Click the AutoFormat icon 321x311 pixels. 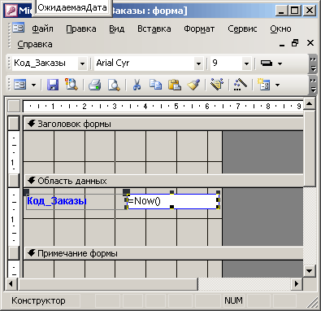click(264, 85)
